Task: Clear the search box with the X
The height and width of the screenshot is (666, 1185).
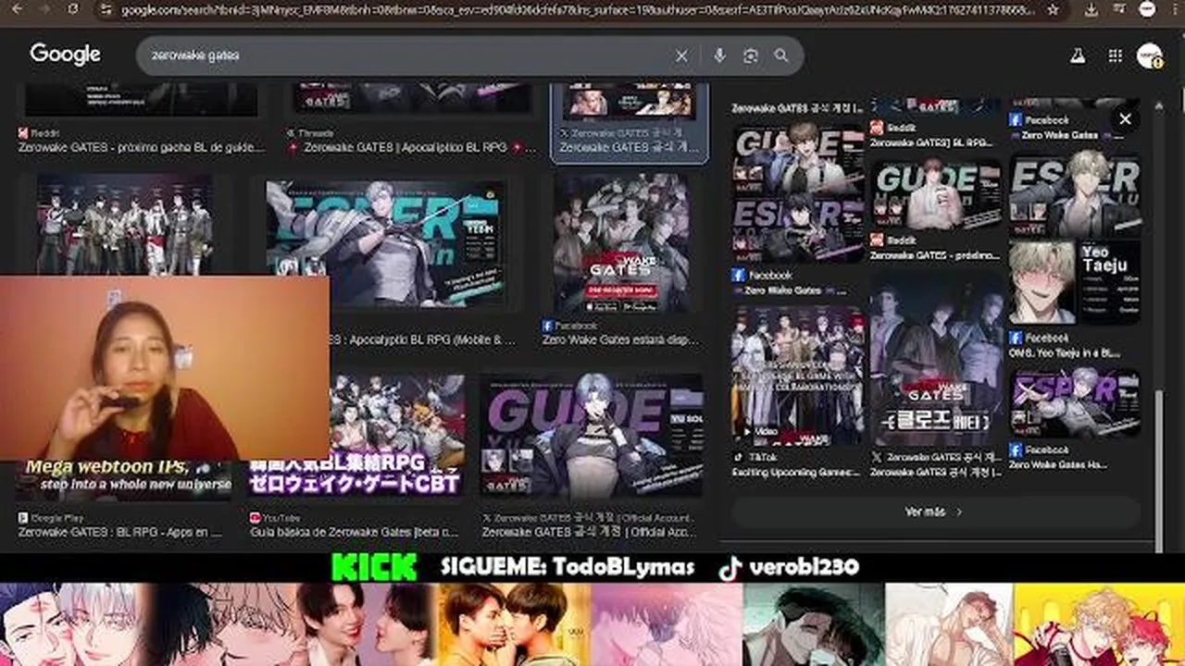Action: click(681, 55)
